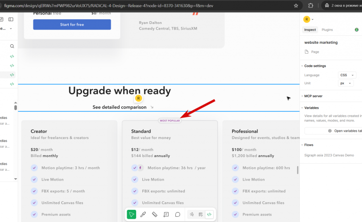362x222 pixels.
Task: Select the MOST POPULAR badge
Action: coord(170,121)
